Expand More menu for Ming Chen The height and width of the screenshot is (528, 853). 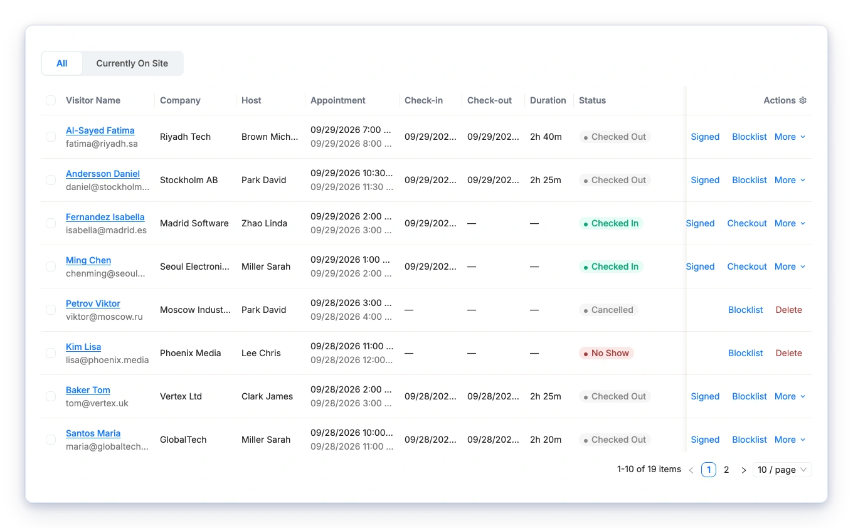click(790, 267)
